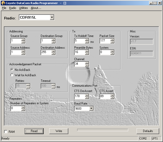The height and width of the screenshot is (142, 163).
Task: Decrease Packet Size with down arrow
Action: point(112,42)
